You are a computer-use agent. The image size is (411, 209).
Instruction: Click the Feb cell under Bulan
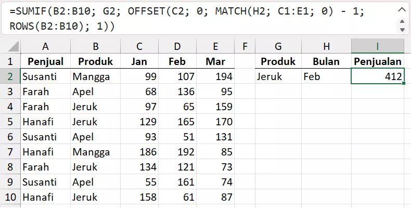[x=325, y=77]
